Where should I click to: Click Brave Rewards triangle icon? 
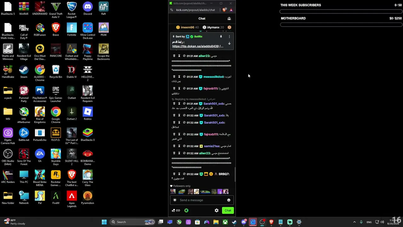(231, 10)
